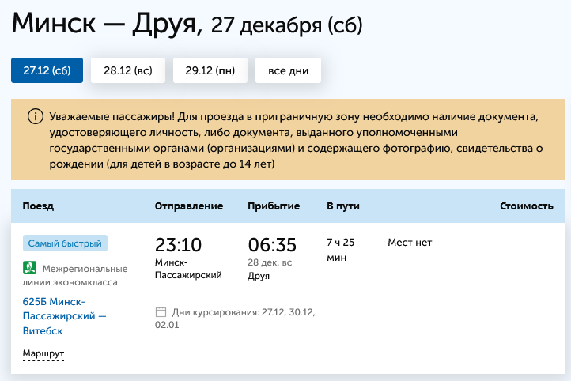Click the Друя arrival station name
This screenshot has height=381, width=571.
pyautogui.click(x=259, y=276)
